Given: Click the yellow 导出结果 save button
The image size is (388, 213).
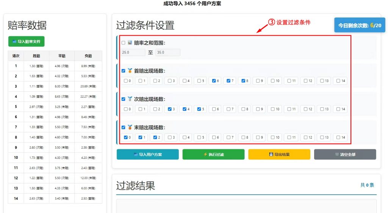Looking at the screenshot, I should pyautogui.click(x=279, y=154).
